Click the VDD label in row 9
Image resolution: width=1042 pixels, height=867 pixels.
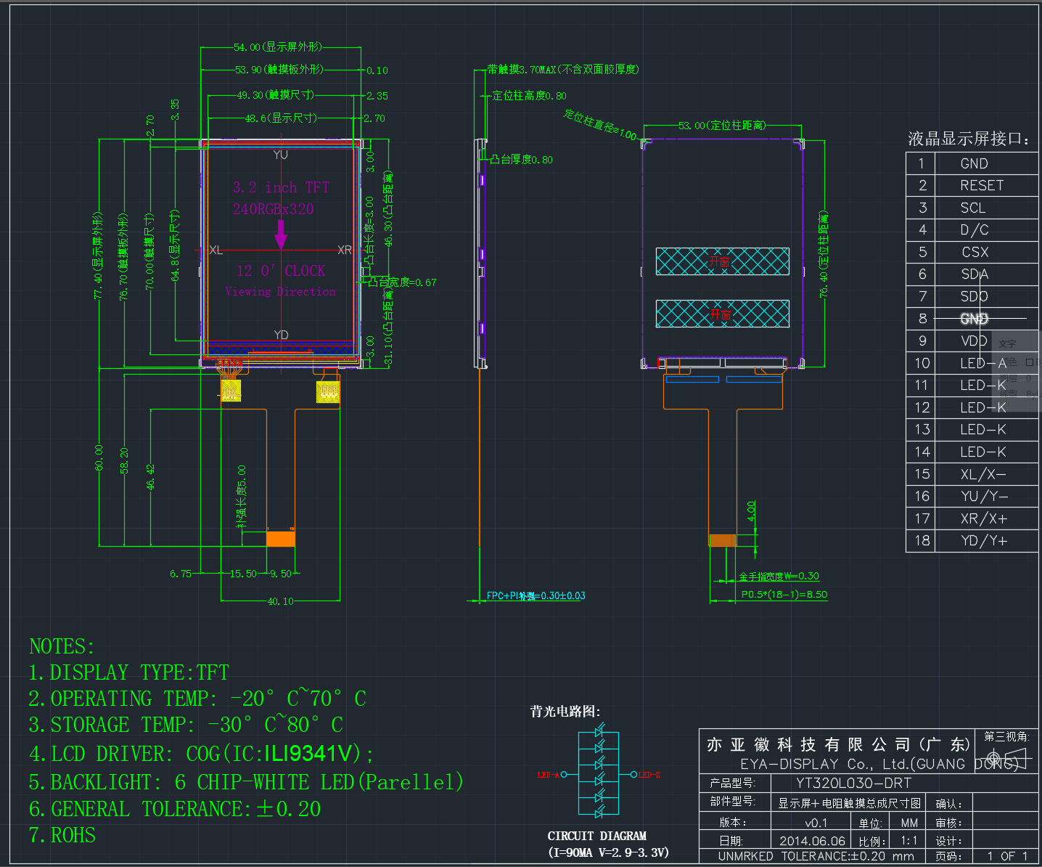(974, 341)
